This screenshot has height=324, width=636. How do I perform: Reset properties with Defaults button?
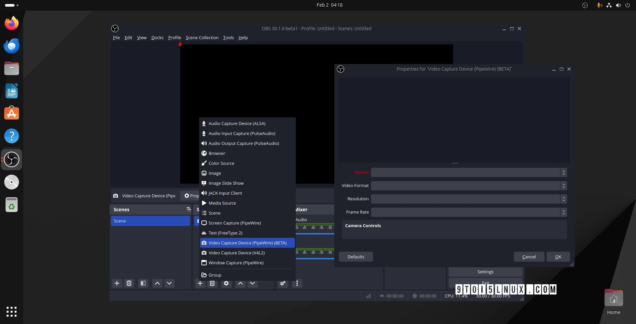[x=356, y=257]
